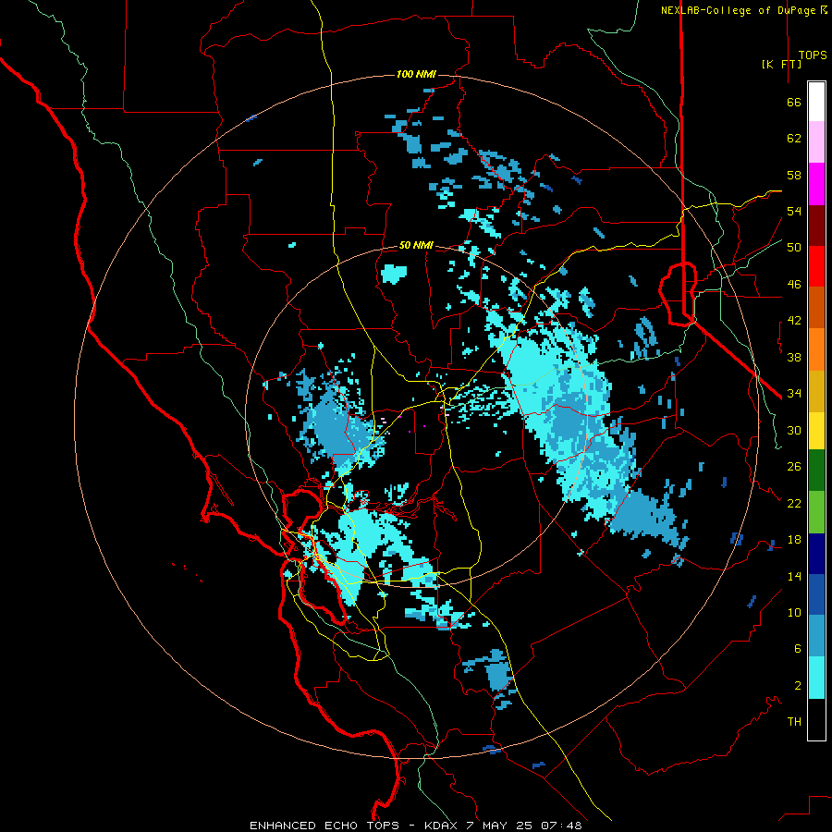Click the '18' legend value
832x832 pixels.
point(794,540)
